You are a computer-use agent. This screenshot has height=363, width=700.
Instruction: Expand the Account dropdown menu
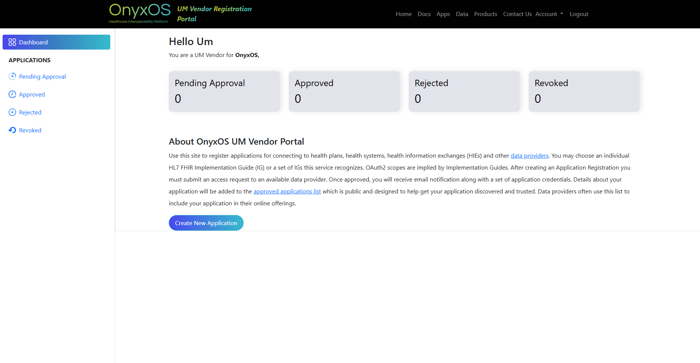[549, 14]
